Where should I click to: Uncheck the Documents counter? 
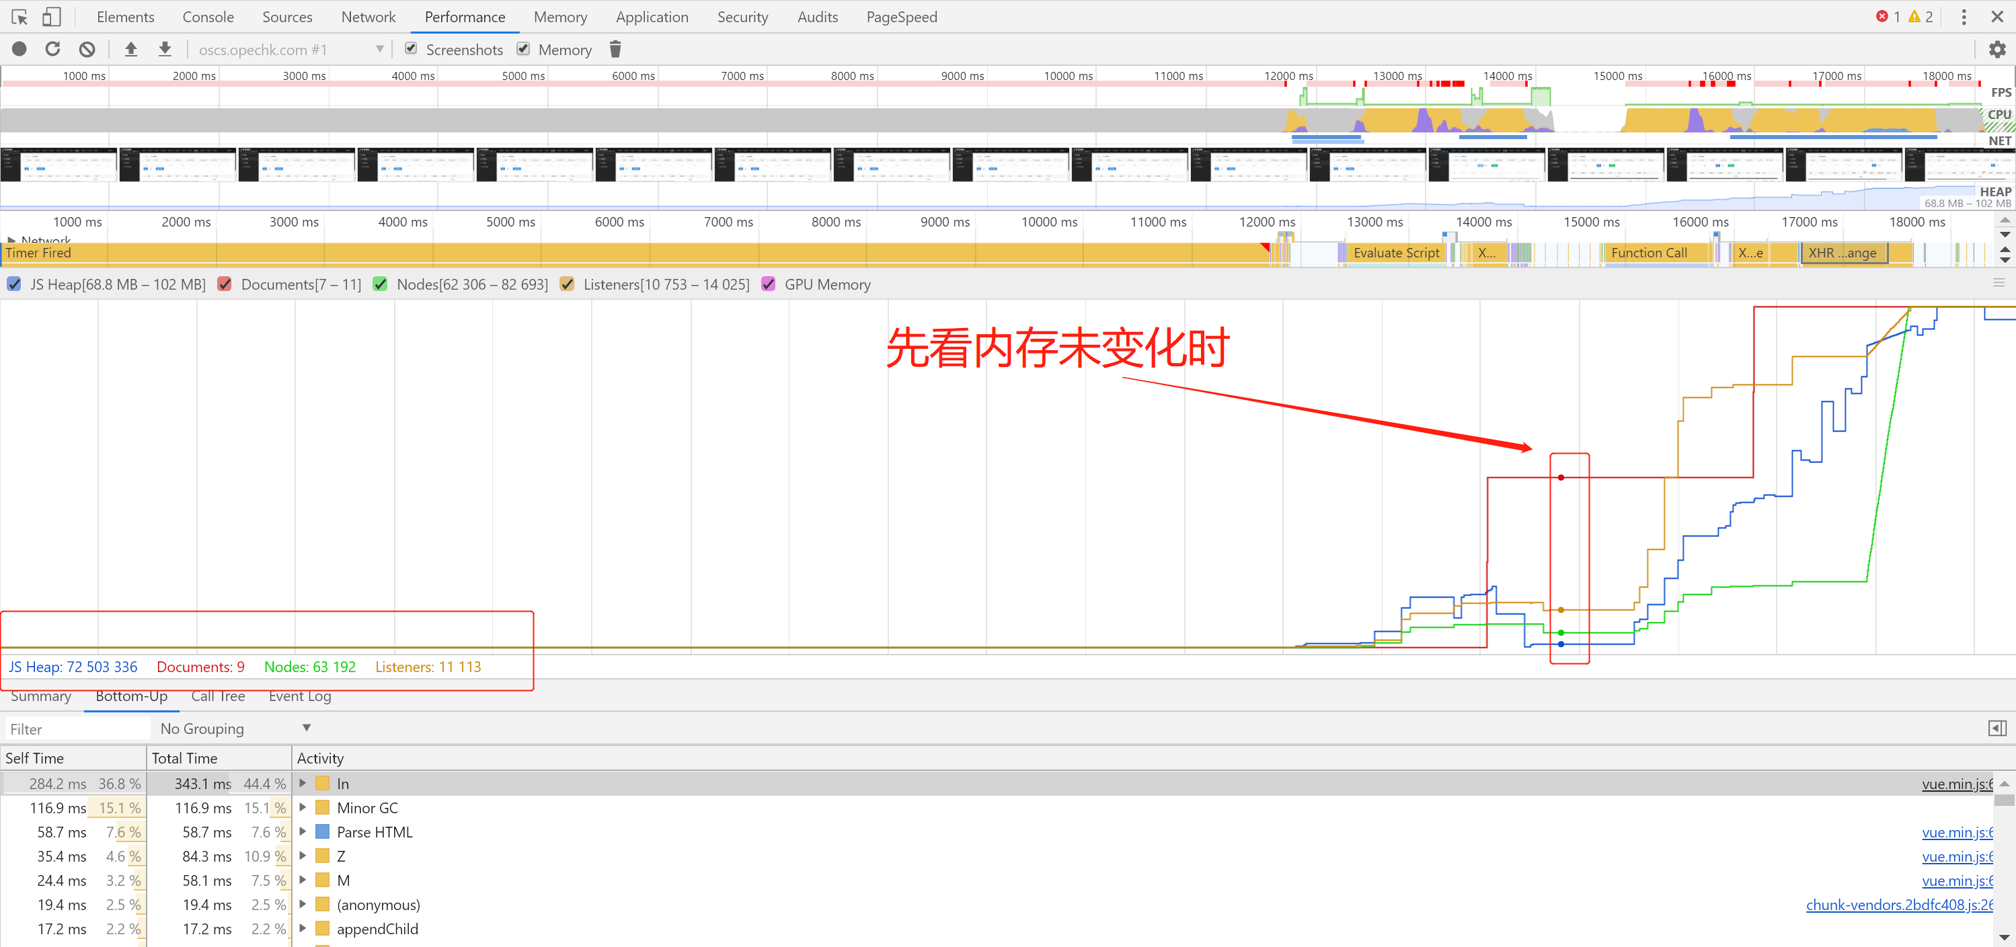(225, 284)
